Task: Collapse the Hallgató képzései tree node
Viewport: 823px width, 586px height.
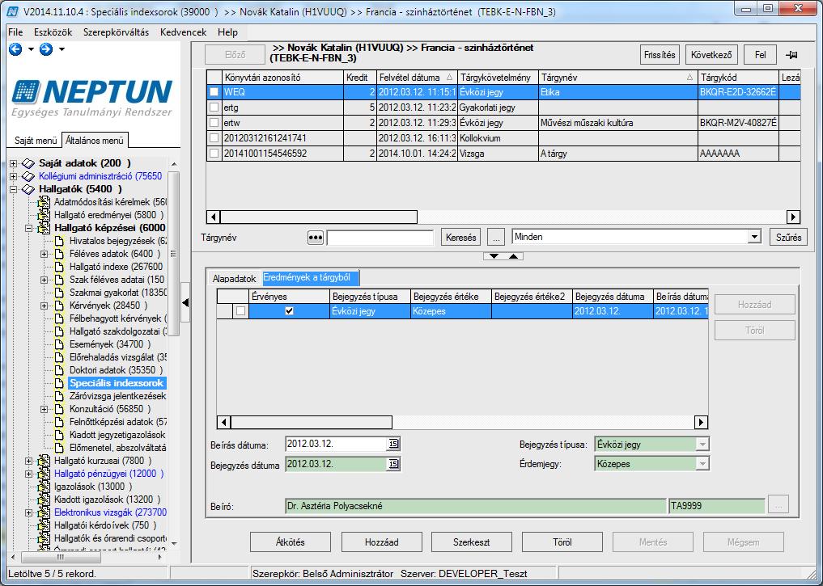Action: pyautogui.click(x=29, y=228)
